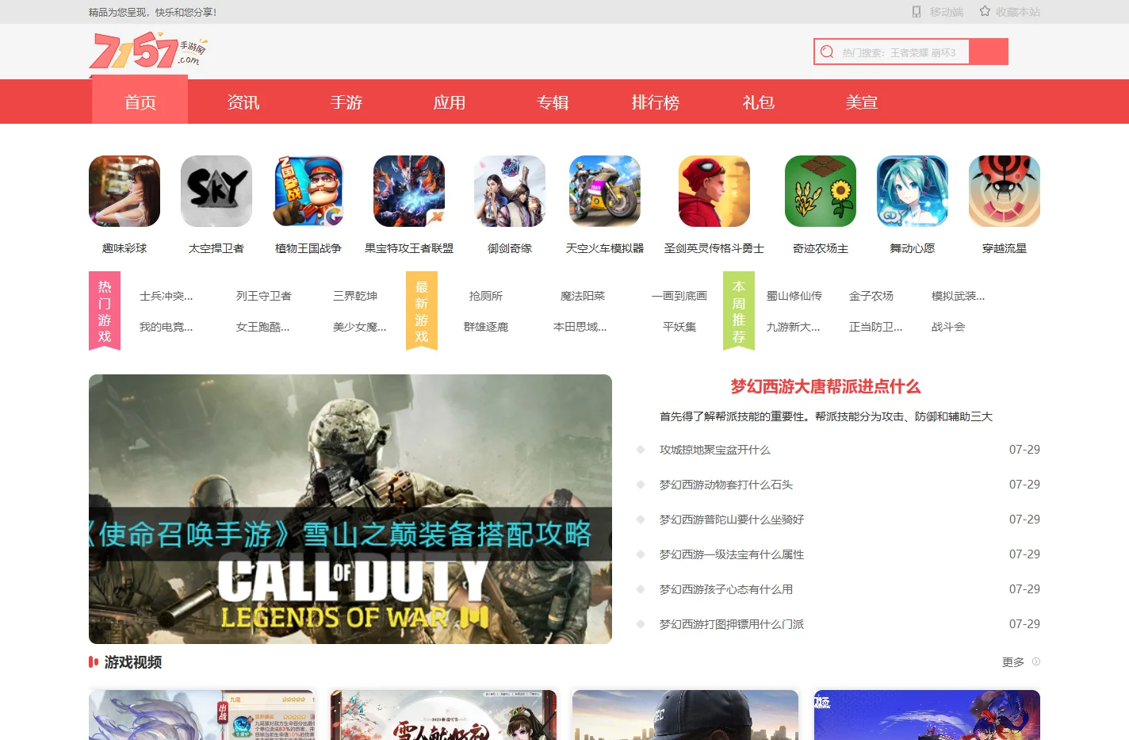This screenshot has width=1129, height=740.
Task: Open the 专辑 navigation tab
Action: pos(553,102)
